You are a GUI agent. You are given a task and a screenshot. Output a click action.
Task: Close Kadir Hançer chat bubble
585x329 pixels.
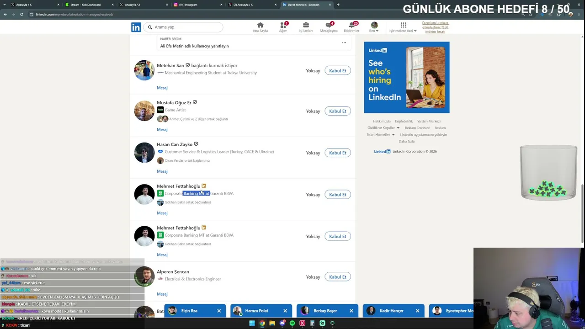pos(417,311)
